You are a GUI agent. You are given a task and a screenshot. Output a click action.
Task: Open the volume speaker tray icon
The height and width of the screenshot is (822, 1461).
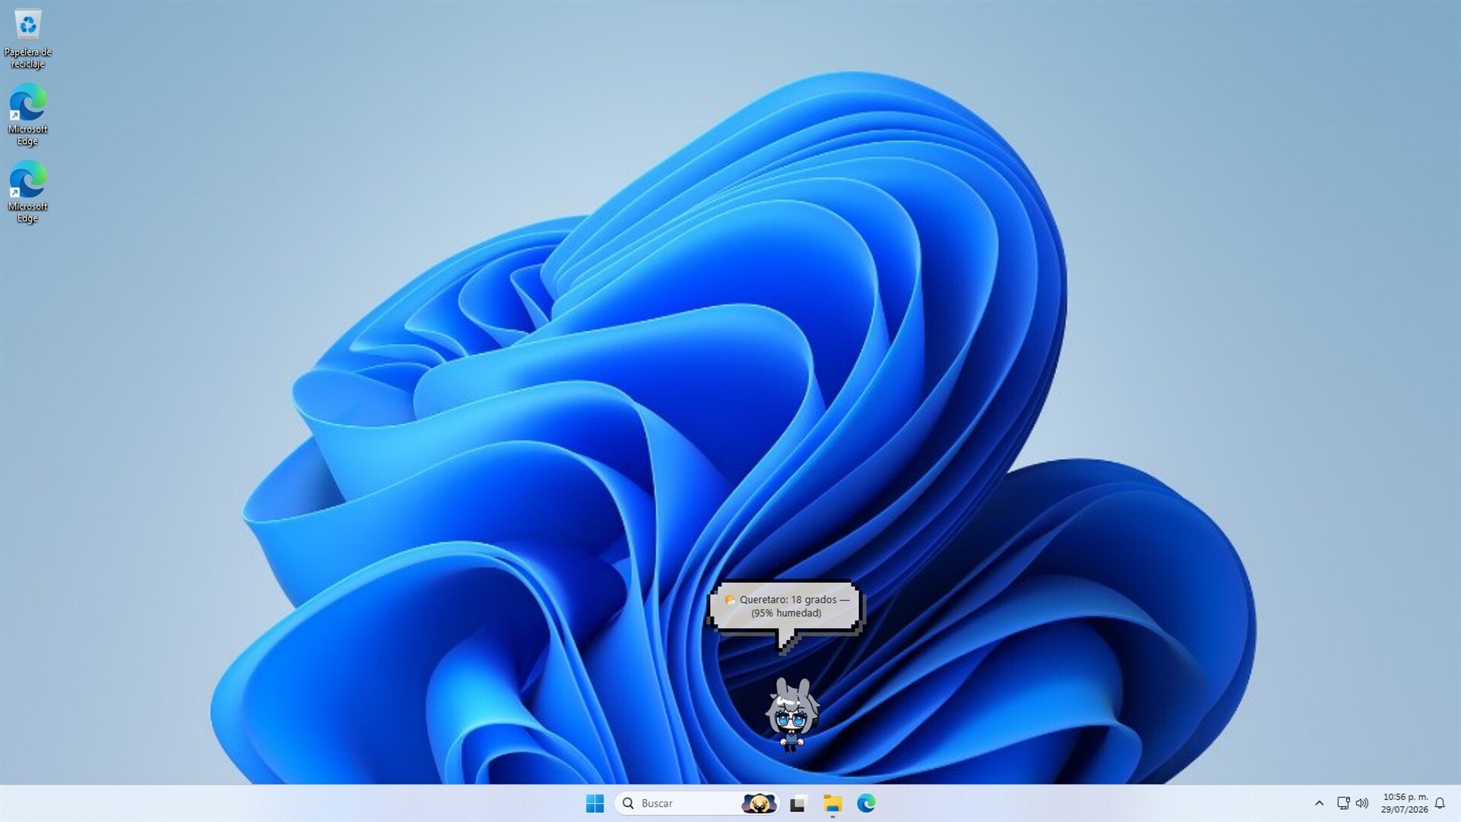click(1362, 803)
